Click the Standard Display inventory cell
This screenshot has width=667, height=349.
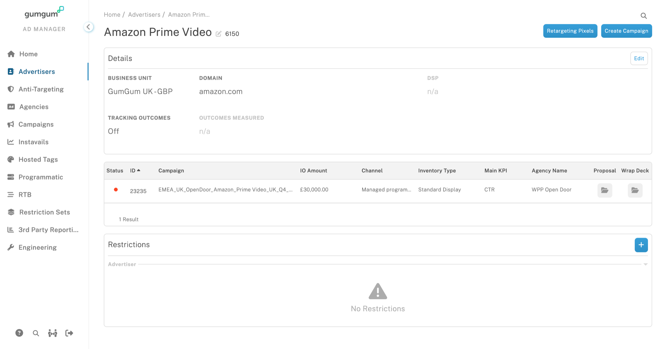click(x=440, y=190)
